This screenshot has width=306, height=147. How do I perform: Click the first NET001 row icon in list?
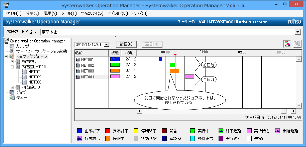pyautogui.click(x=78, y=60)
